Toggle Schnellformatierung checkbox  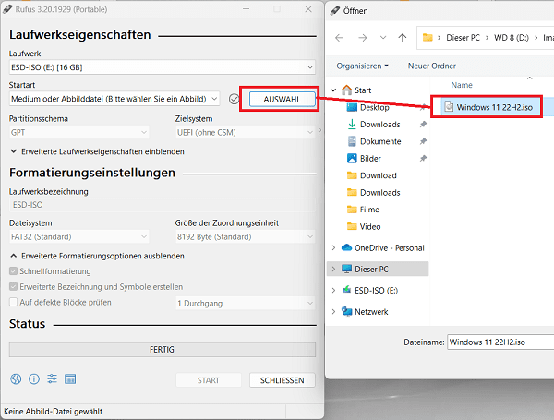click(13, 271)
